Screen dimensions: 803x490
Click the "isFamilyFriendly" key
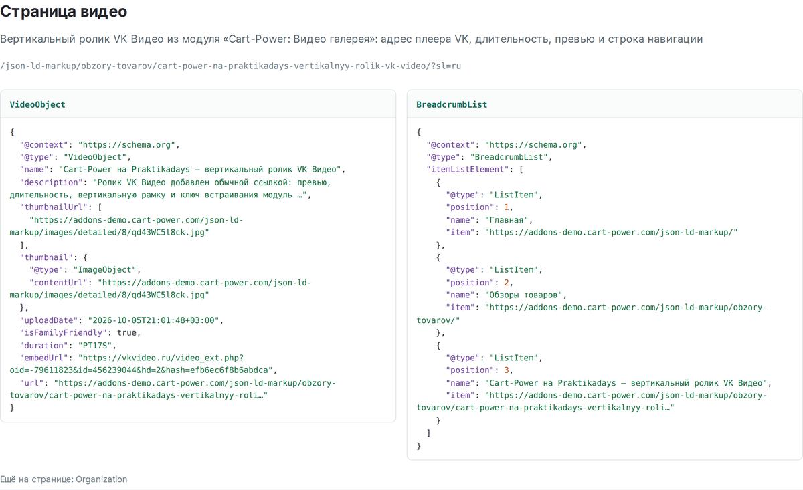click(62, 333)
